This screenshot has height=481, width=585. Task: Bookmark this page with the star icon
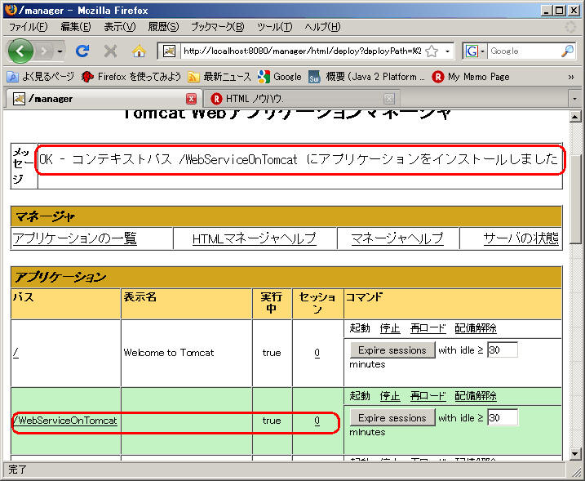click(x=432, y=51)
